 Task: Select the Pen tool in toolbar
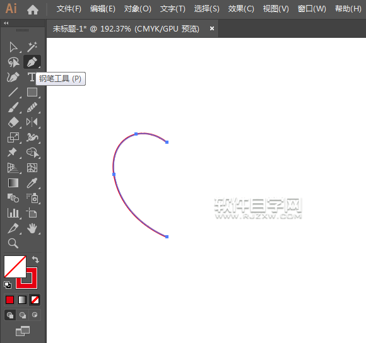pyautogui.click(x=32, y=62)
